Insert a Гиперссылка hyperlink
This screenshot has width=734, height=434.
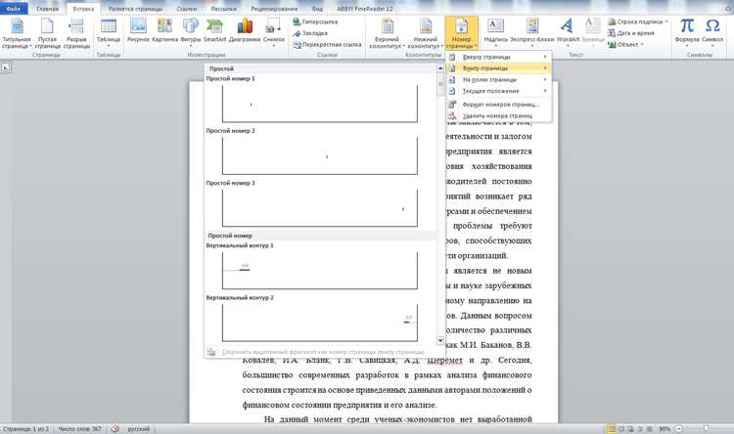pyautogui.click(x=315, y=22)
